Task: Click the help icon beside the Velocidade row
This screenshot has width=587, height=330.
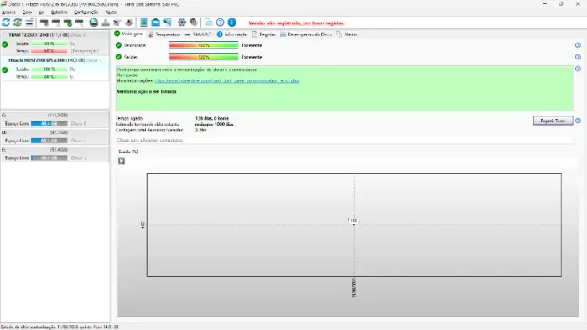Action: (578, 45)
